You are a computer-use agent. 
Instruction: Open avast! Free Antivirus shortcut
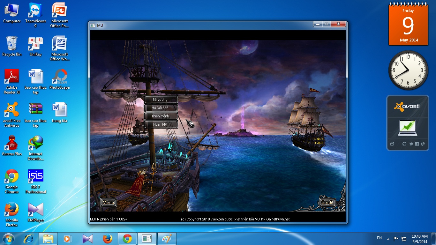pyautogui.click(x=12, y=115)
